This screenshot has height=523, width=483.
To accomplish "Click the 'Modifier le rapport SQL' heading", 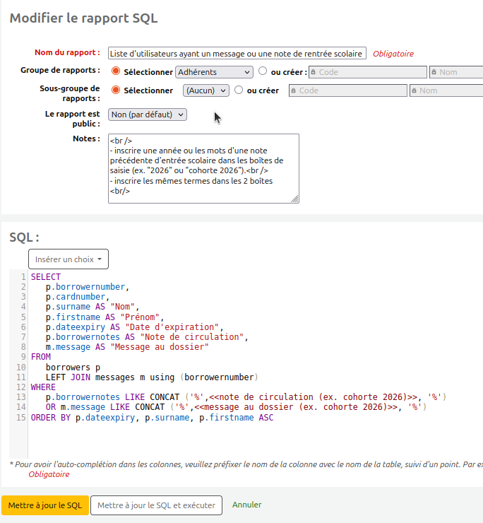I will click(83, 18).
